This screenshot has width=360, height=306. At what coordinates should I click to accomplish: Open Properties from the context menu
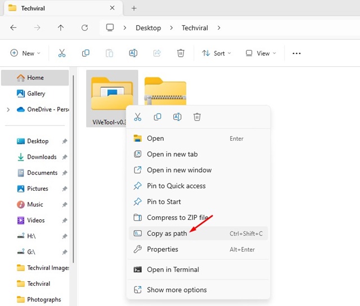pos(199,249)
